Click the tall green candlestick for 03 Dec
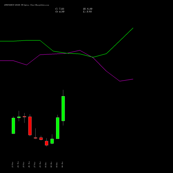 (58, 128)
